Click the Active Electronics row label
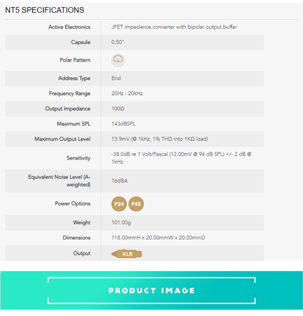The height and width of the screenshot is (316, 303). (x=69, y=27)
